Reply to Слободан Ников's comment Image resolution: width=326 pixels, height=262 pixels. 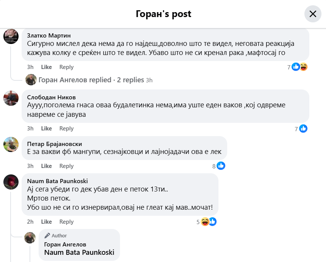(x=66, y=129)
